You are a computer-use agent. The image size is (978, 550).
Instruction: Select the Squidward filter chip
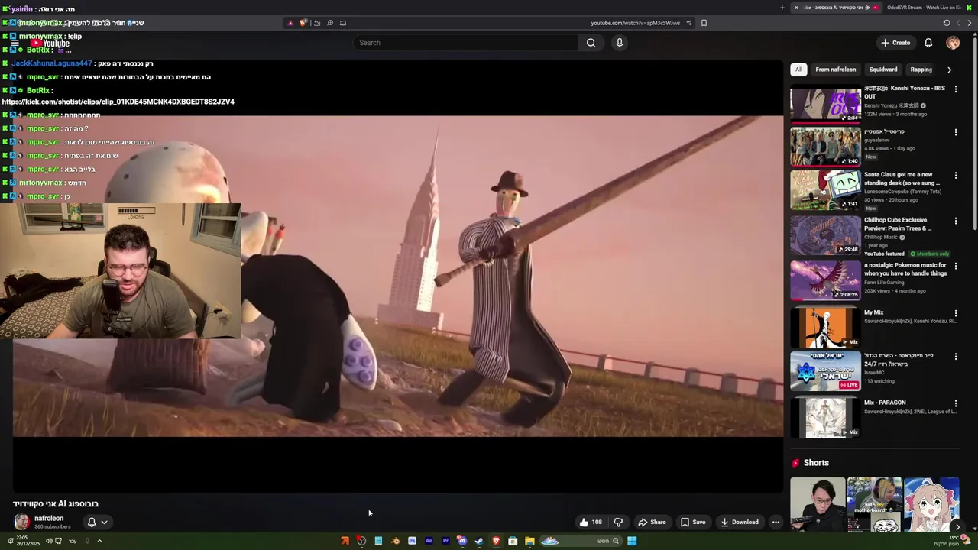[x=882, y=70]
